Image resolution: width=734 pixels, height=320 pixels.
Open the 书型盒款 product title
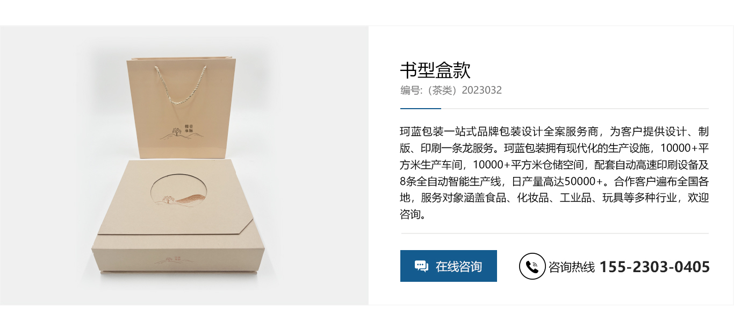pos(435,70)
